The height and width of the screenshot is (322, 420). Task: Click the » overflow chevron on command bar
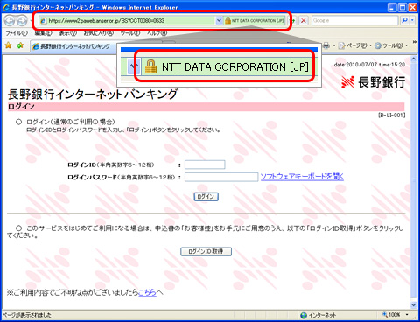tap(415, 43)
